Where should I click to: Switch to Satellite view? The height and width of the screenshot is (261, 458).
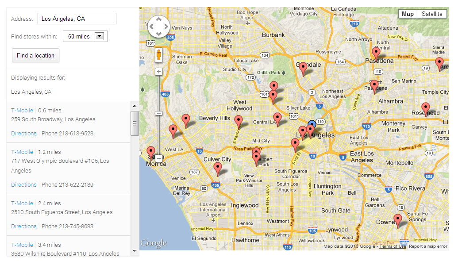pyautogui.click(x=431, y=14)
